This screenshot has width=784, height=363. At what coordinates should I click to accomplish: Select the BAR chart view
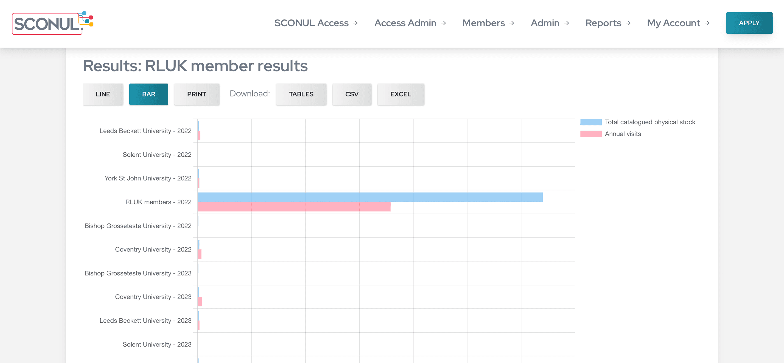click(x=149, y=94)
